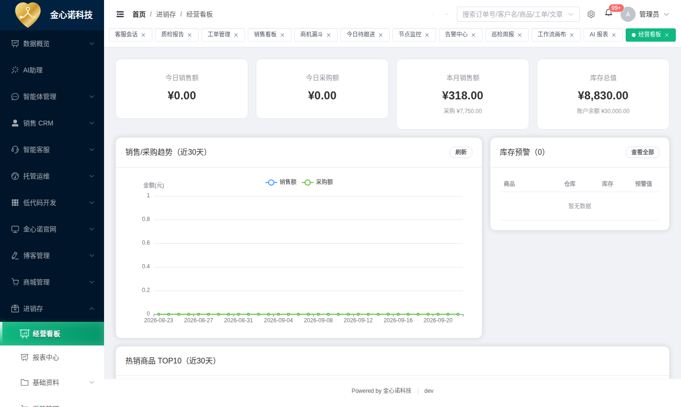681x407 pixels.
Task: Click the 销售 CRM person icon
Action: point(15,123)
